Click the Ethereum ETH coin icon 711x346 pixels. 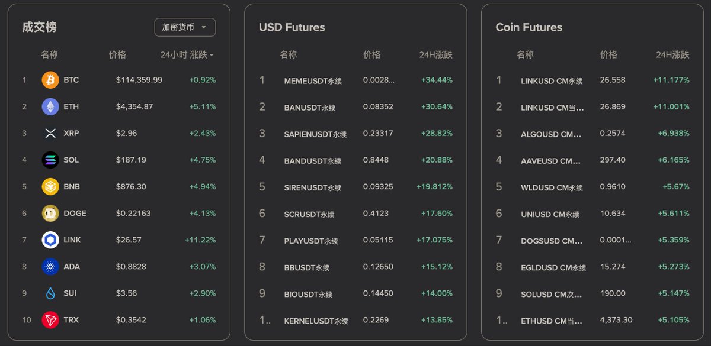[x=50, y=106]
